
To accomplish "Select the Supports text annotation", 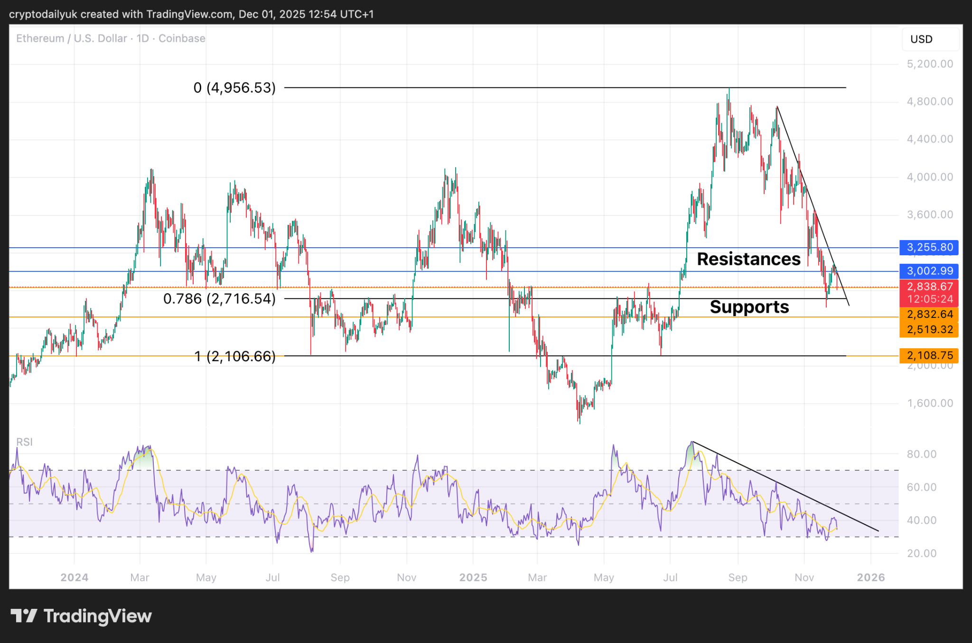I will [x=749, y=307].
